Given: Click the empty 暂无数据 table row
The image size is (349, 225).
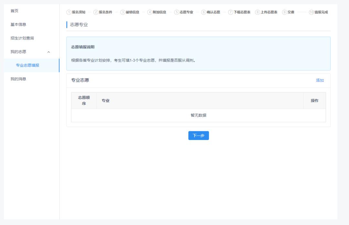Looking at the screenshot, I should click(x=198, y=115).
